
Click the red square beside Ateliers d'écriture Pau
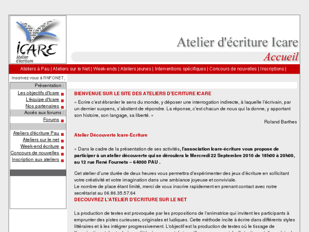tap(62, 135)
